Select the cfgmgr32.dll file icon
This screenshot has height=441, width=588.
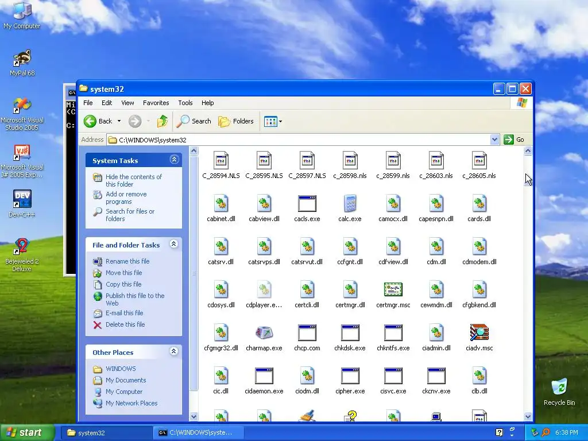(x=221, y=333)
